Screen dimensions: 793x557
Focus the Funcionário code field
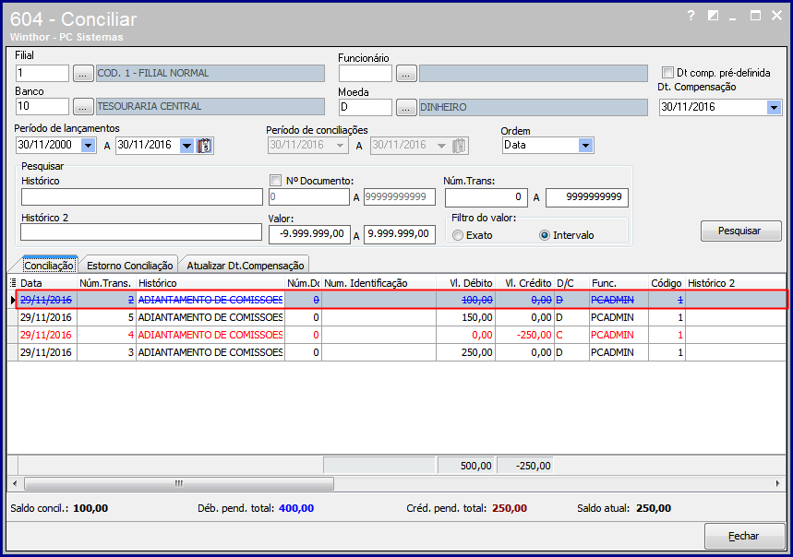pos(366,73)
